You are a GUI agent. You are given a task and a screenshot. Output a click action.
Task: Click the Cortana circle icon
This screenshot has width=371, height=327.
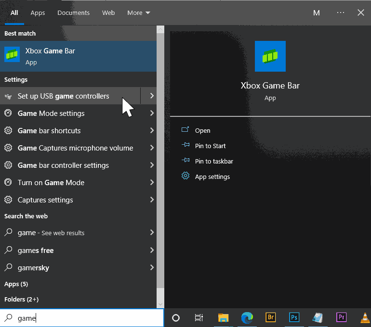pos(176,317)
